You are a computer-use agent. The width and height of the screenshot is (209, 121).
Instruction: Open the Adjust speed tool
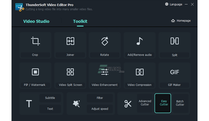(x=100, y=109)
